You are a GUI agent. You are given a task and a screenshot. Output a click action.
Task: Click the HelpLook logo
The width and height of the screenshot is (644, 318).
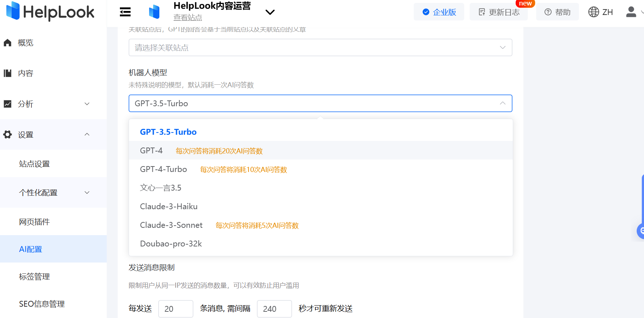[50, 11]
